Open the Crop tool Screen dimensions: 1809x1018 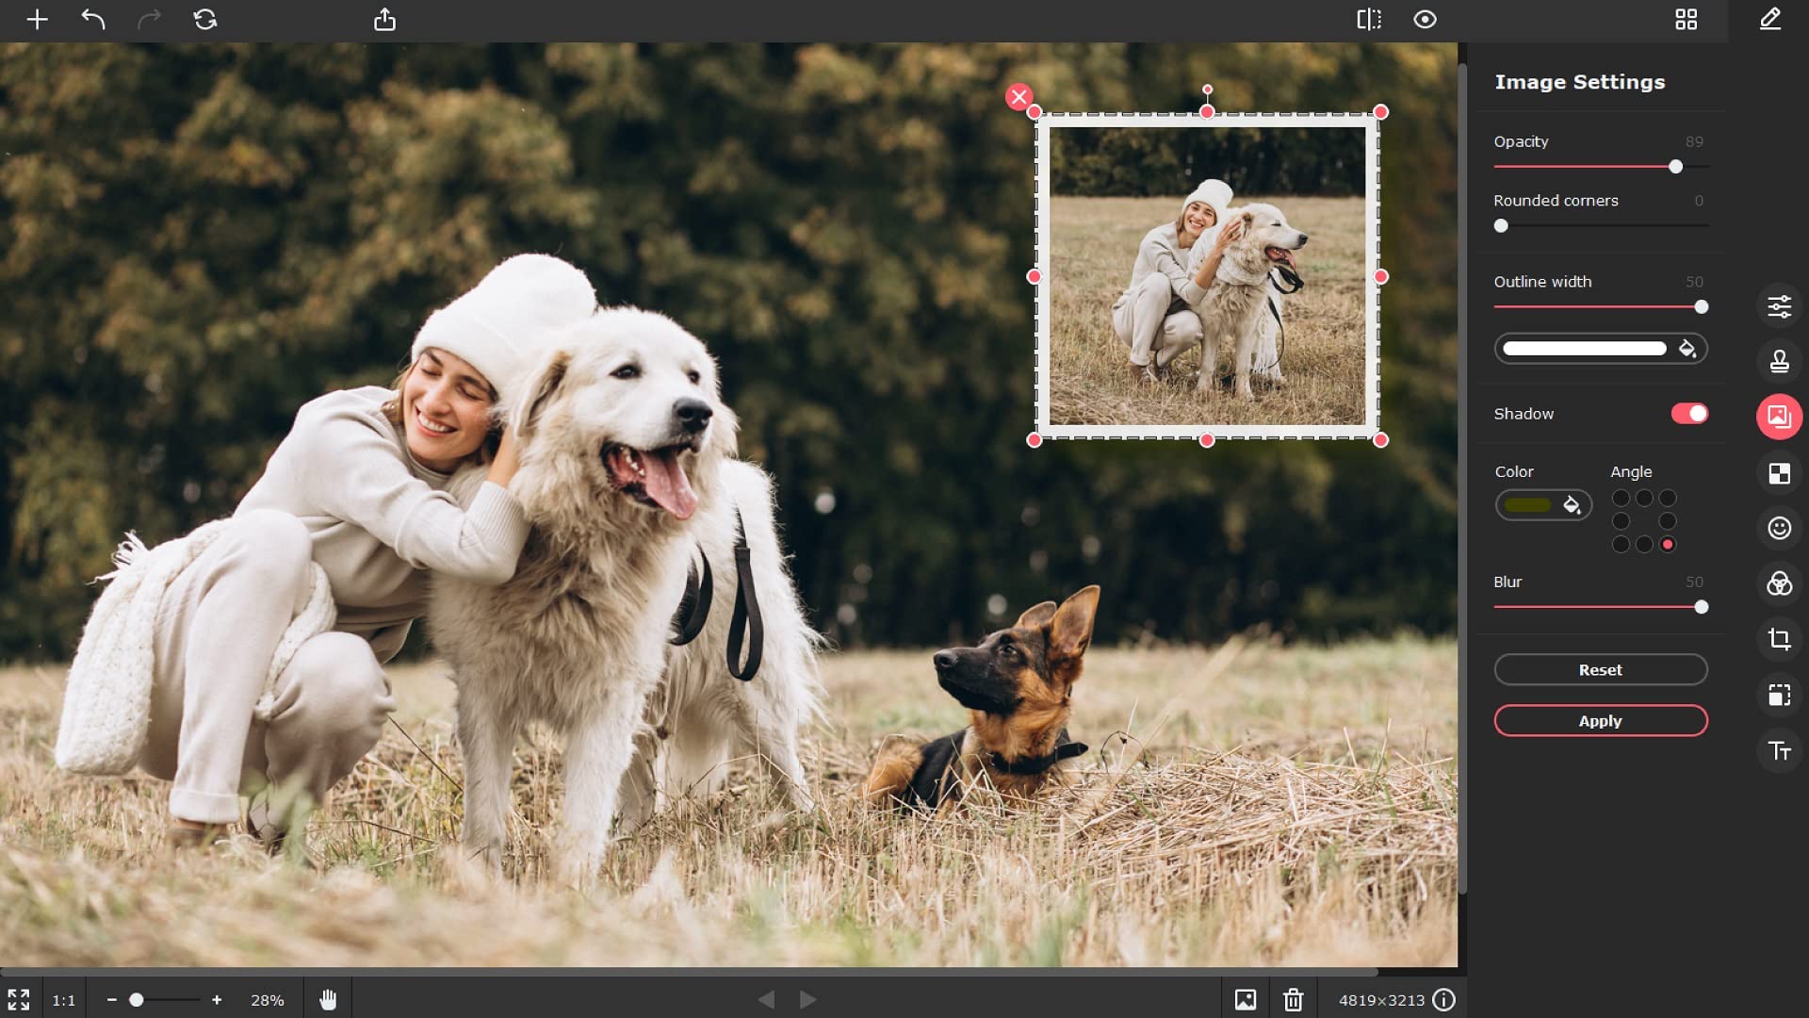[x=1779, y=640]
